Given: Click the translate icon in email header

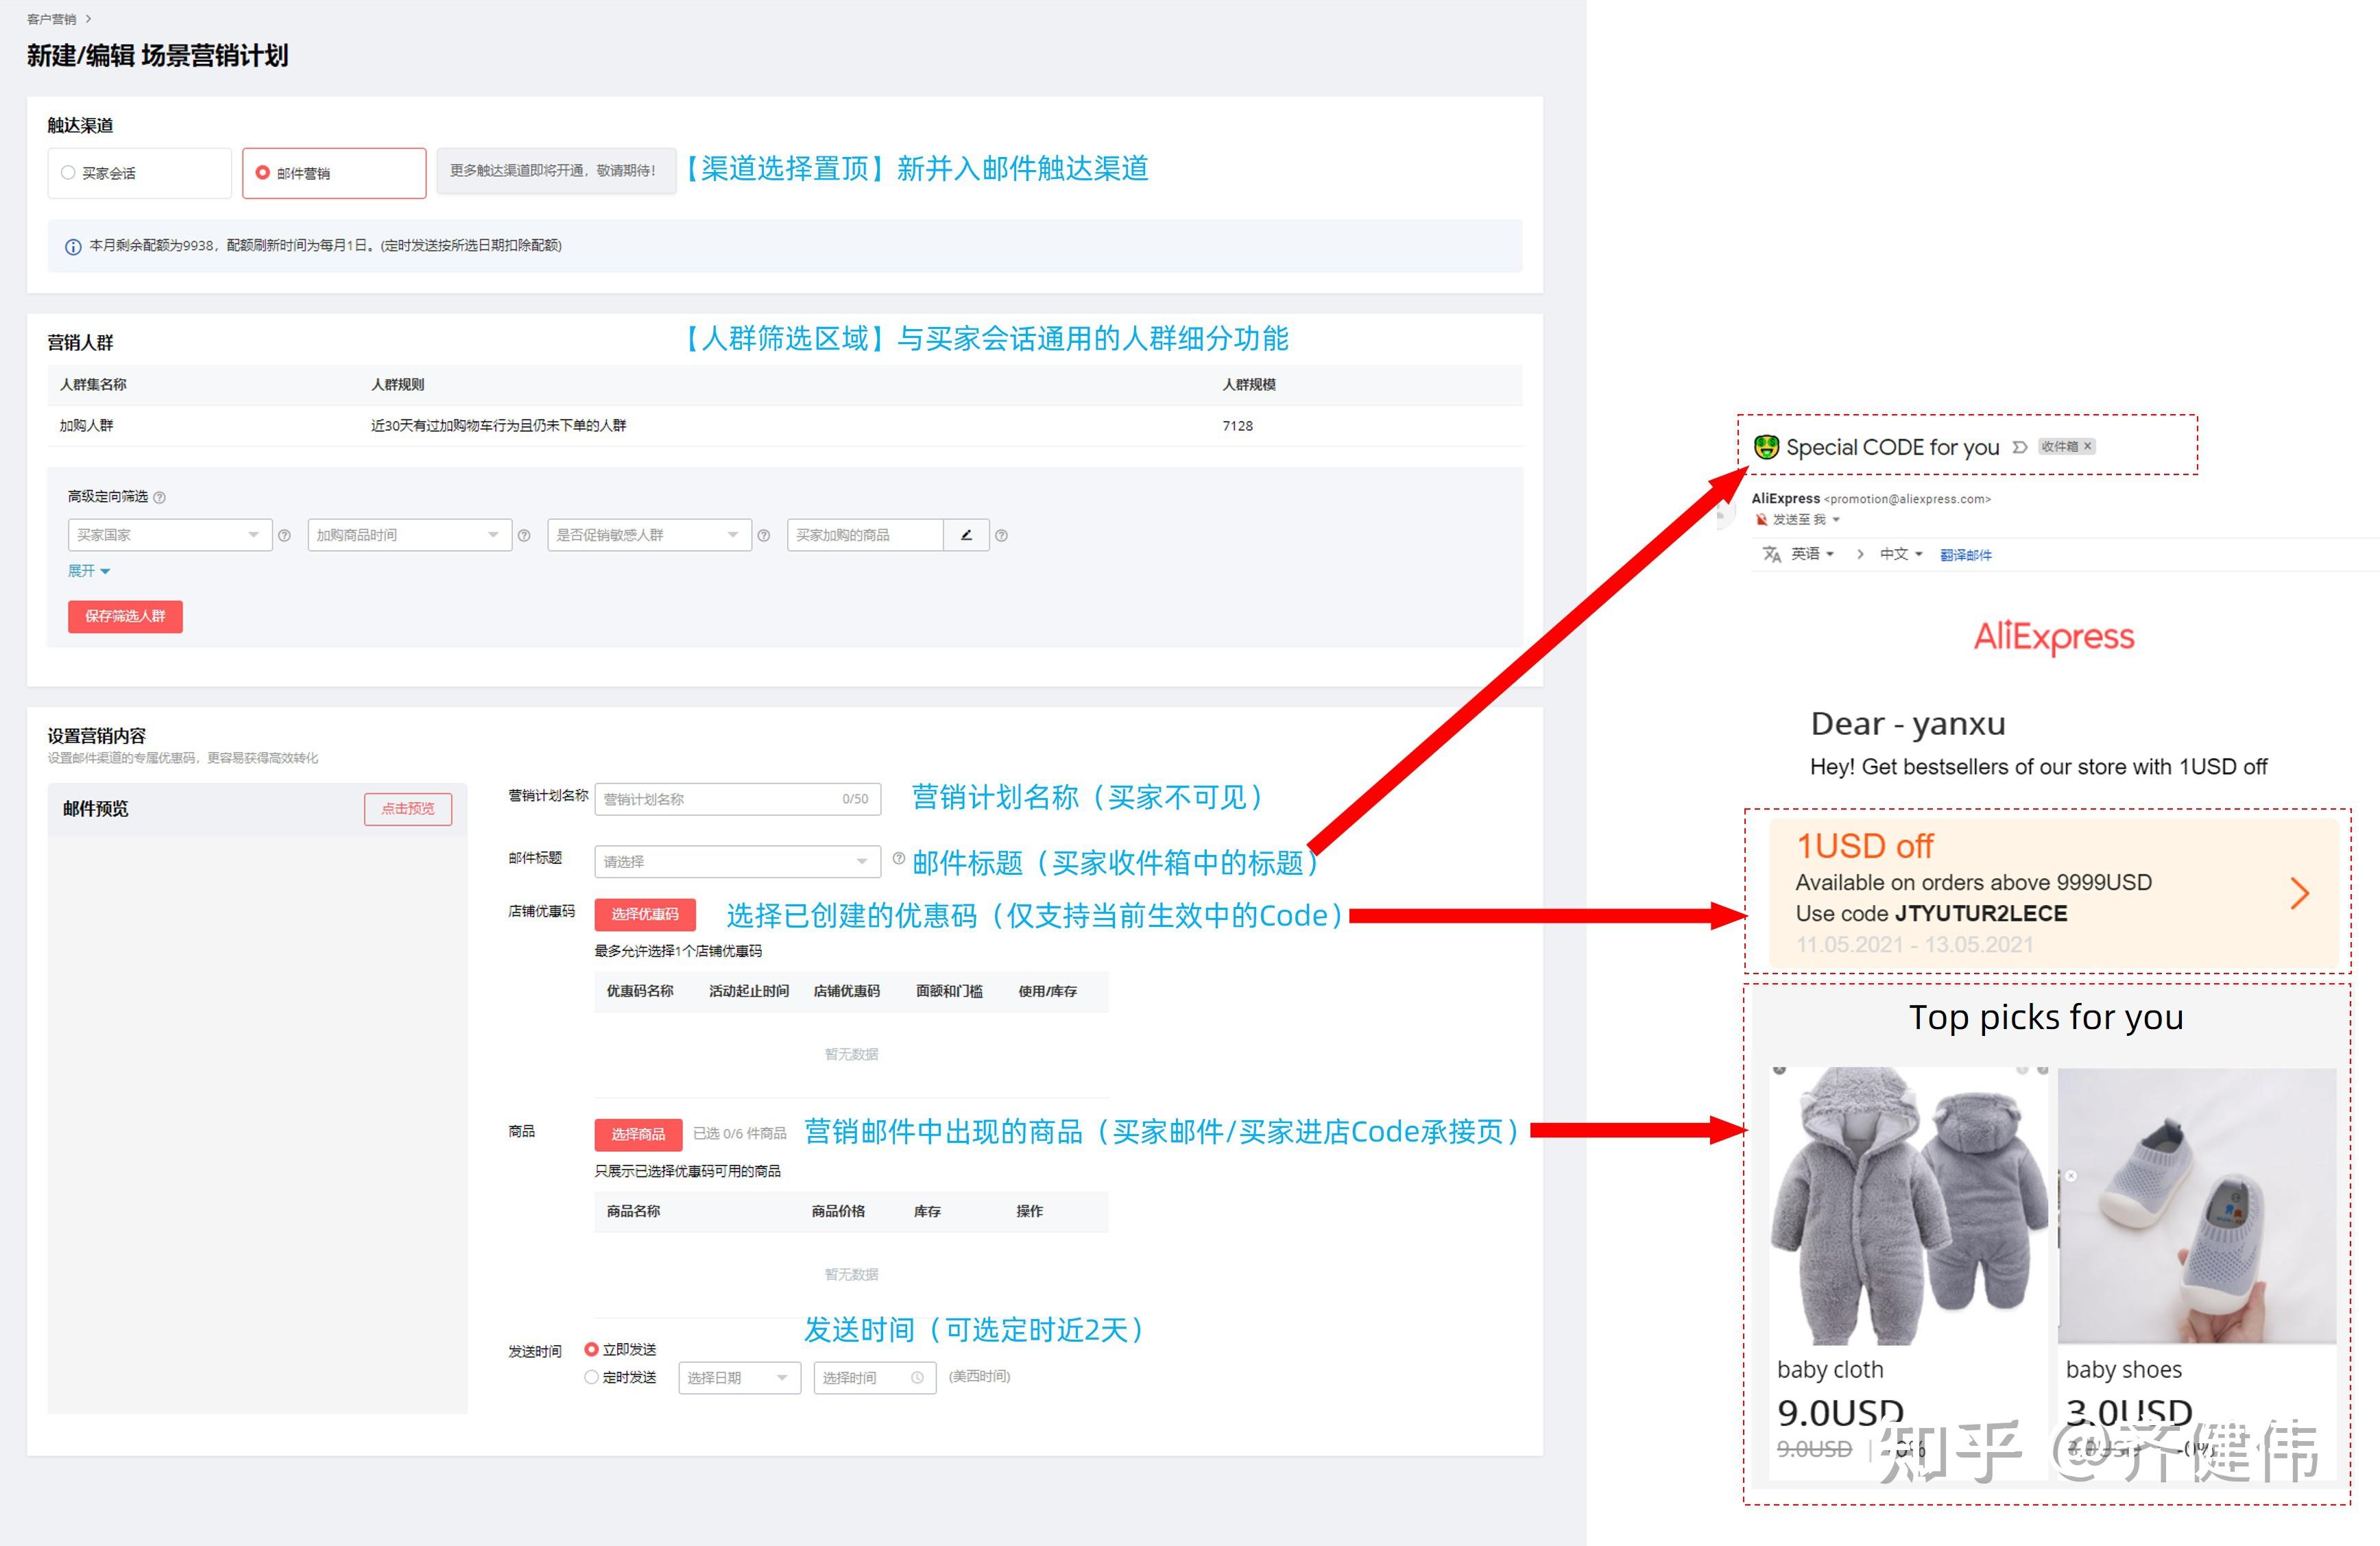Looking at the screenshot, I should click(1771, 554).
